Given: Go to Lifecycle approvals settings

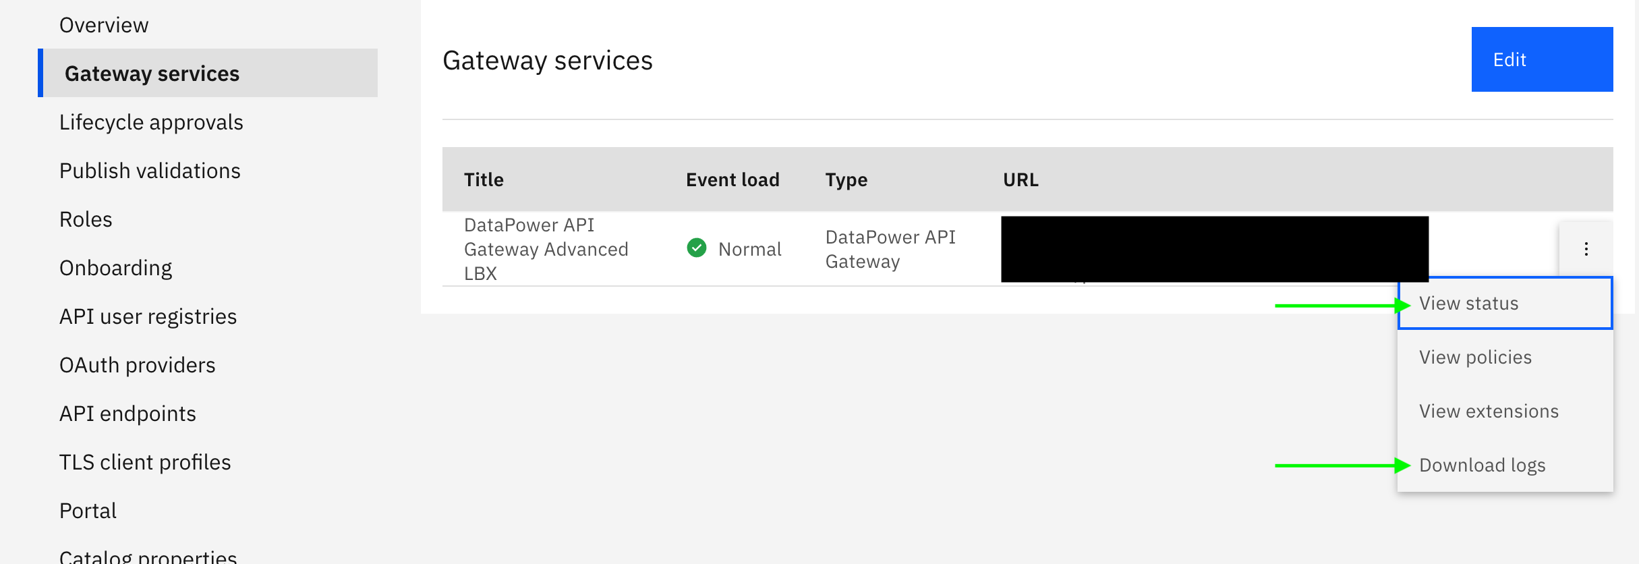Looking at the screenshot, I should [151, 122].
